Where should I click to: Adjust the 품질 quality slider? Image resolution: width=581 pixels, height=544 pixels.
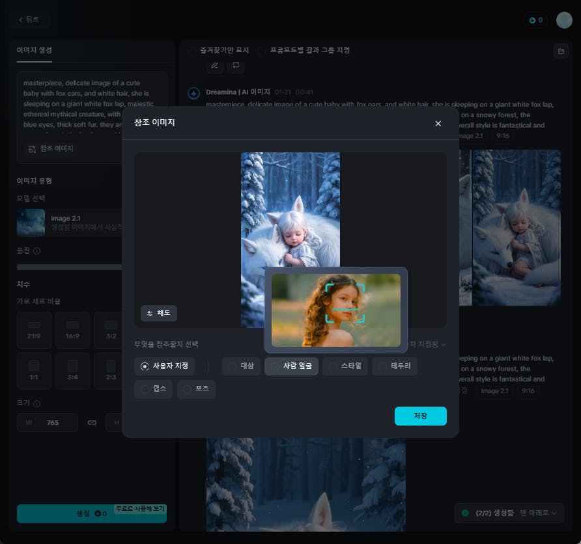click(70, 267)
